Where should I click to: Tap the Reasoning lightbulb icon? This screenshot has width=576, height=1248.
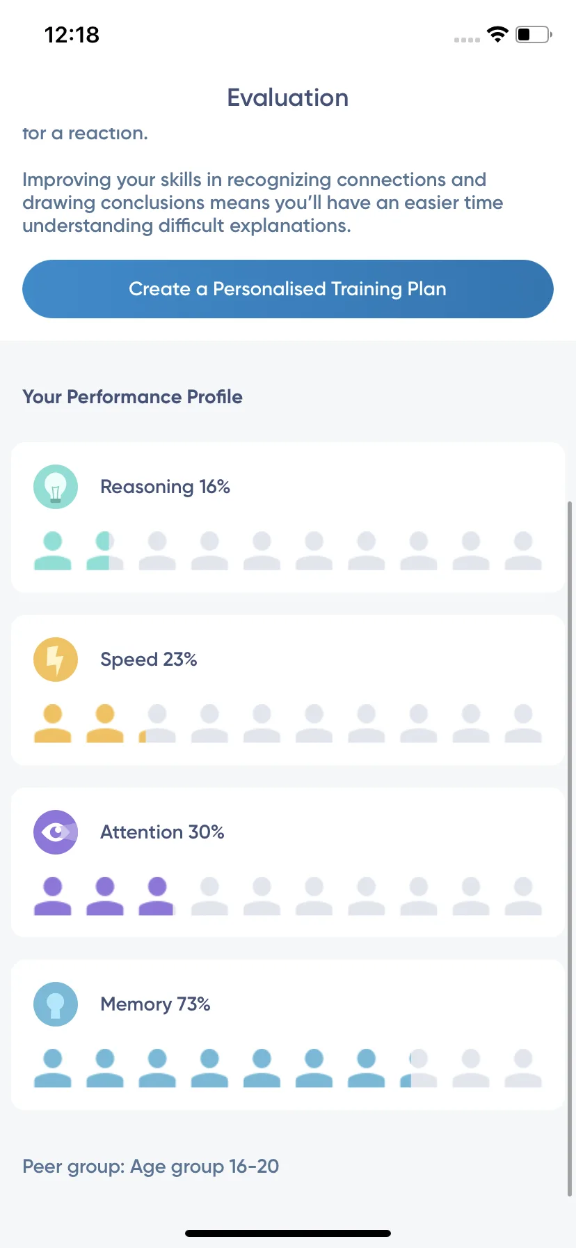[56, 487]
